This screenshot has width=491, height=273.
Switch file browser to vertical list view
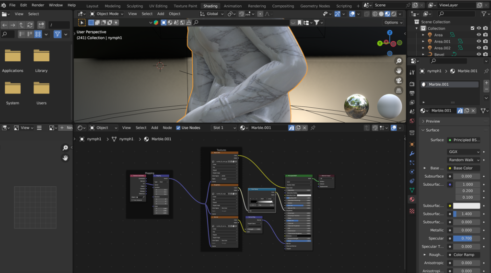click(x=22, y=34)
